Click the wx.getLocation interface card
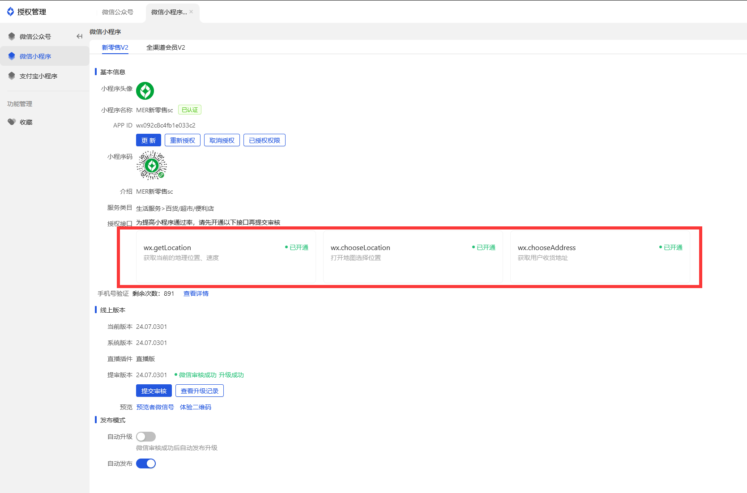The image size is (747, 493). pyautogui.click(x=226, y=256)
